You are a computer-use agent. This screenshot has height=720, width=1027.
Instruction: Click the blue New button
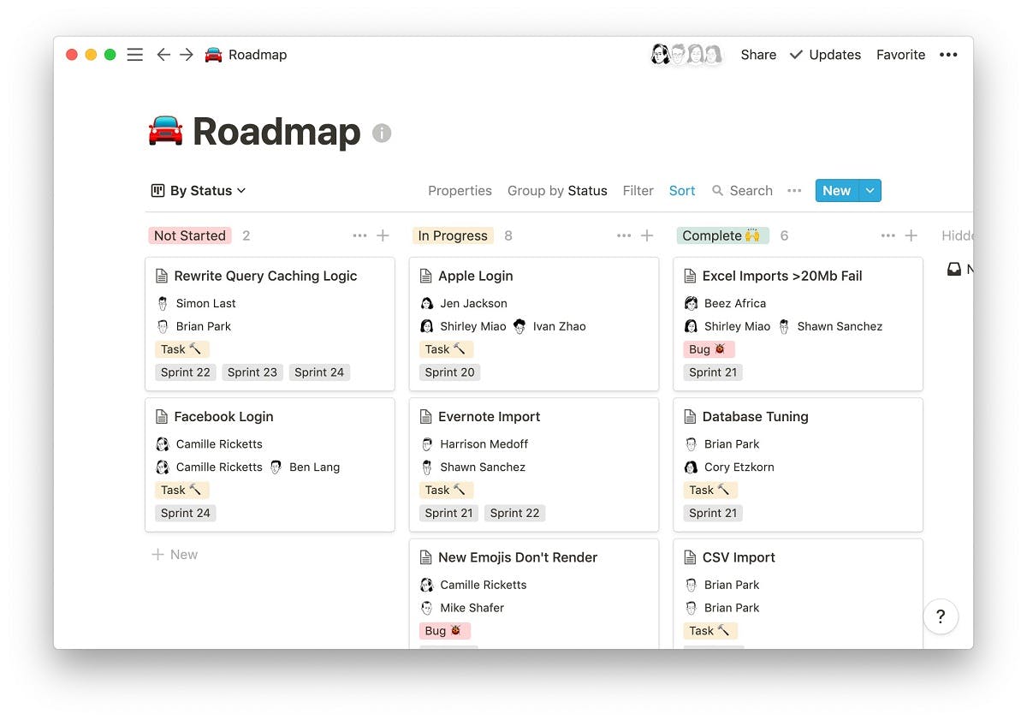coord(837,191)
